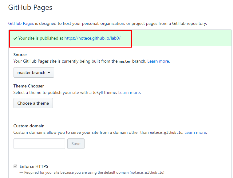
Task: Toggle the Enforce HTTPS checkbox
Action: point(15,166)
